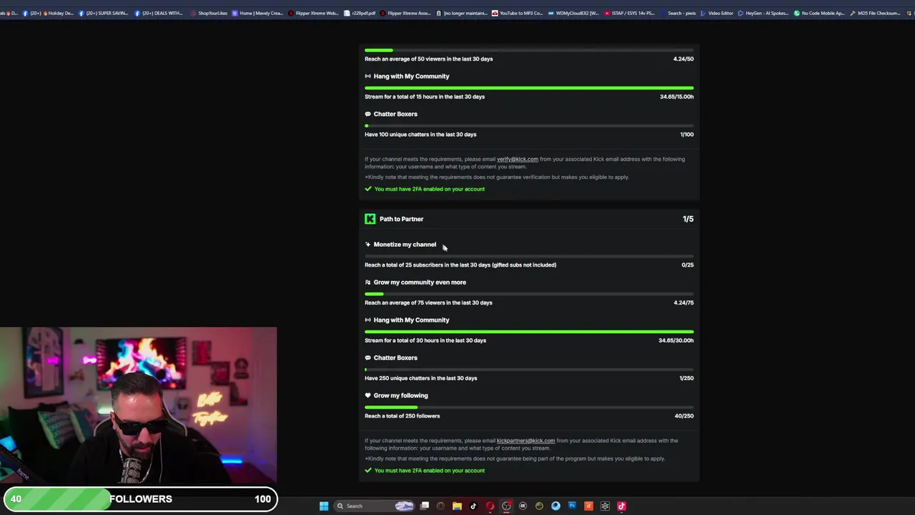Screen dimensions: 915x515
Task: Click the Path to Partner heading
Action: coord(401,219)
